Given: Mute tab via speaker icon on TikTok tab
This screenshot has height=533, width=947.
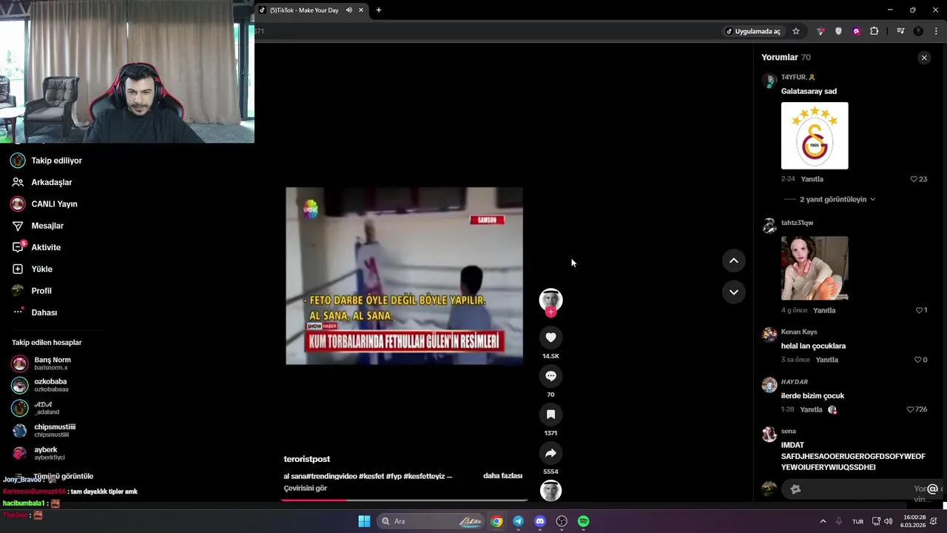Looking at the screenshot, I should point(348,10).
